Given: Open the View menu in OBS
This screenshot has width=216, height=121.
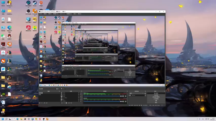Looking at the screenshot, I should coord(50,14).
